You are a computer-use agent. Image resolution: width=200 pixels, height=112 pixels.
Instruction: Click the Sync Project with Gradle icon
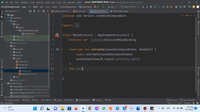tap(176, 7)
